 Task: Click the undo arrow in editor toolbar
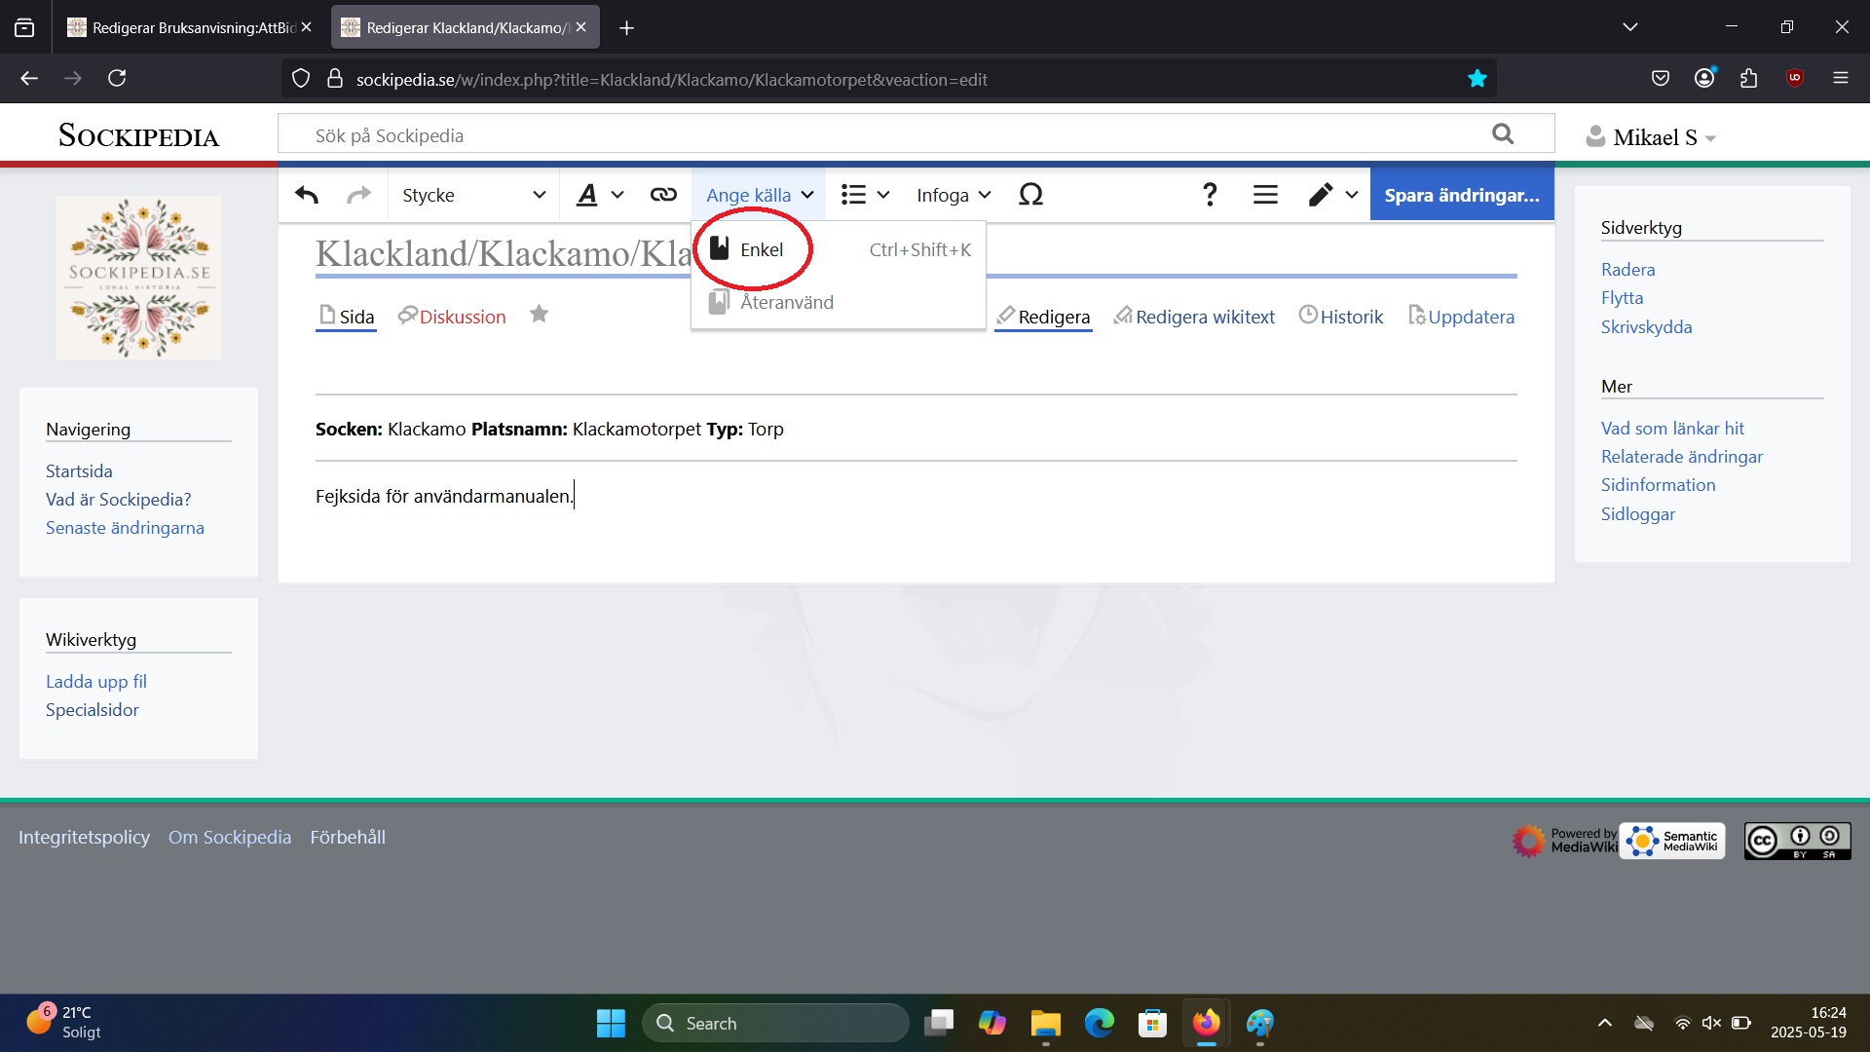pos(307,195)
